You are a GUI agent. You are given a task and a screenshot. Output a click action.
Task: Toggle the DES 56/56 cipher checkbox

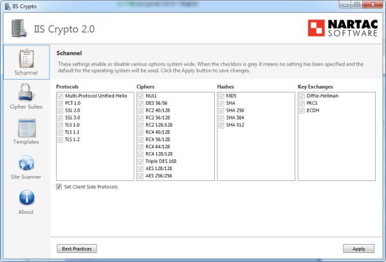click(140, 103)
